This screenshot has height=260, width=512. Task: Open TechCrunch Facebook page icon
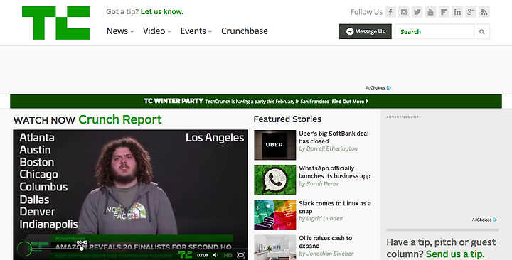[x=390, y=12]
